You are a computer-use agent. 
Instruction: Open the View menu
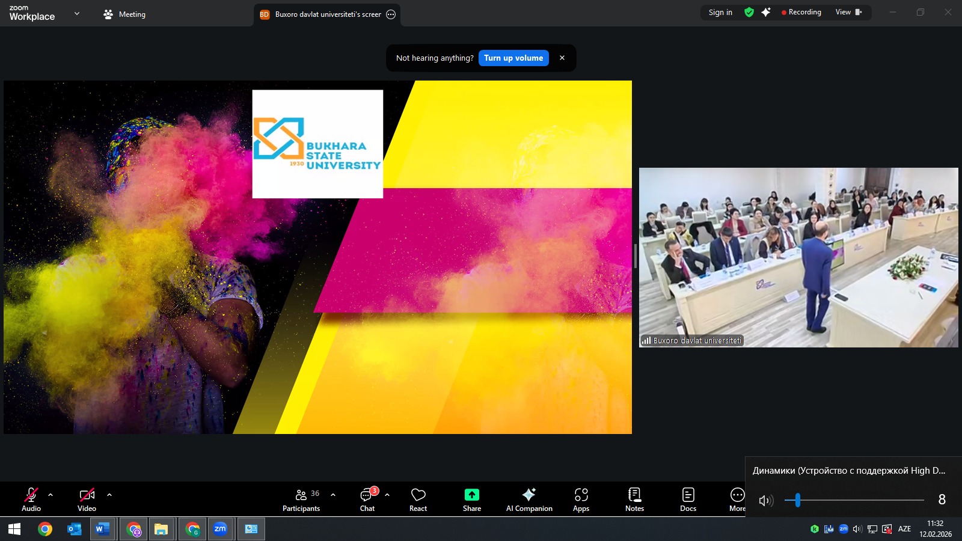848,12
